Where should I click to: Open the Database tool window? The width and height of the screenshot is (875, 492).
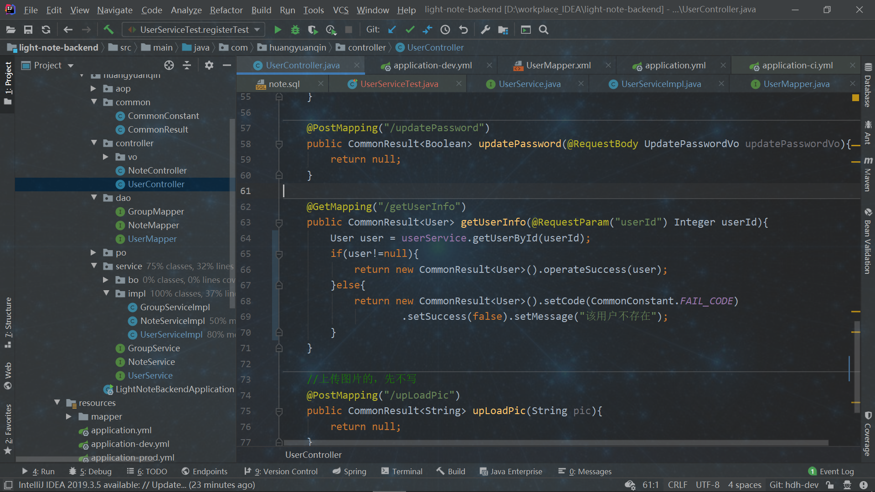click(868, 85)
